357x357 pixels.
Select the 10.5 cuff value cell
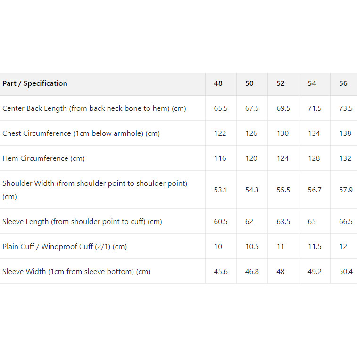click(x=252, y=247)
